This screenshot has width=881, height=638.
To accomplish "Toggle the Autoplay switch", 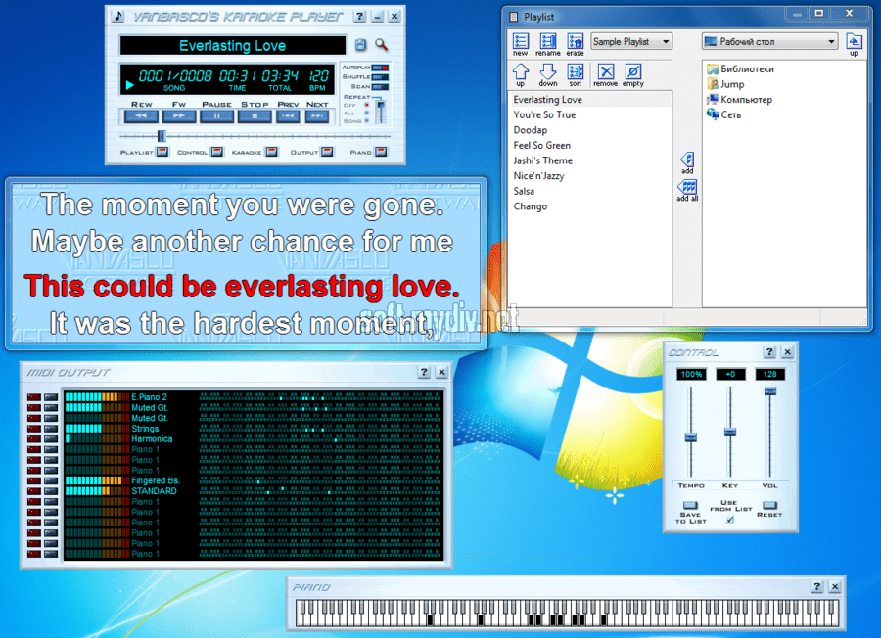I will click(x=379, y=68).
